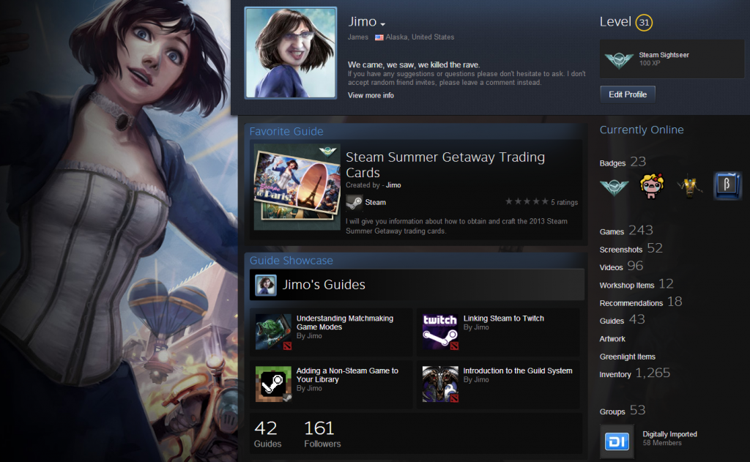Image resolution: width=750 pixels, height=462 pixels.
Task: Click the Steam logo beside guide rating
Action: 354,203
